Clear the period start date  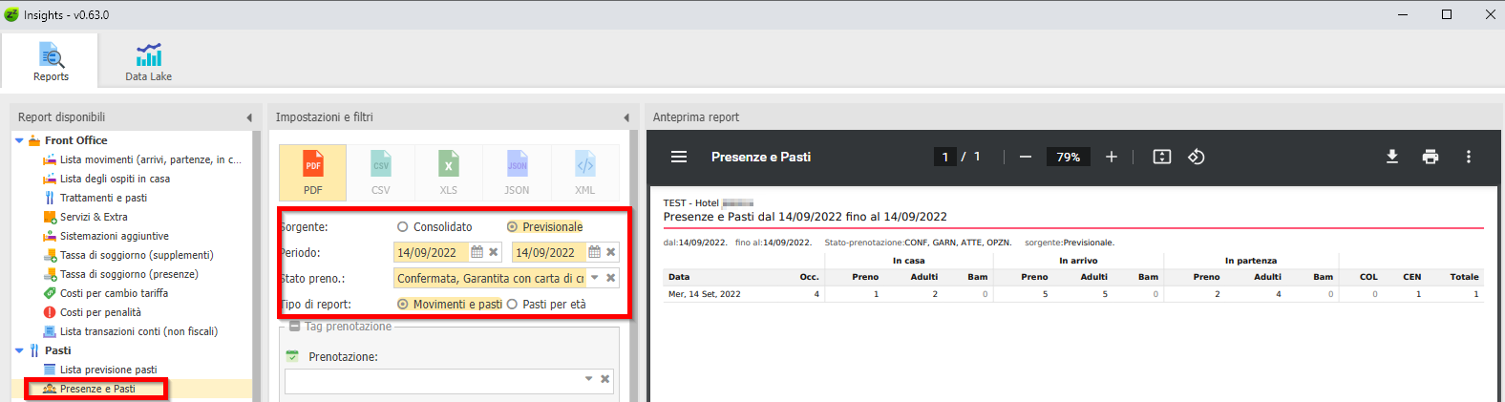coord(494,253)
